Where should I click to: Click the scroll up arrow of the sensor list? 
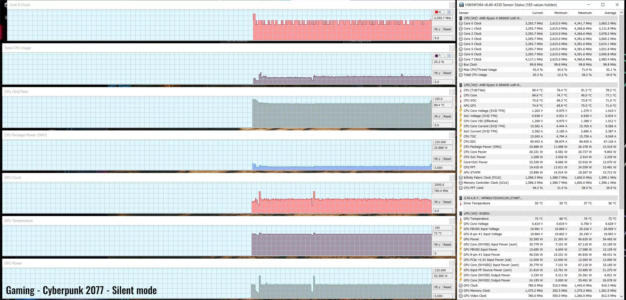(x=621, y=12)
